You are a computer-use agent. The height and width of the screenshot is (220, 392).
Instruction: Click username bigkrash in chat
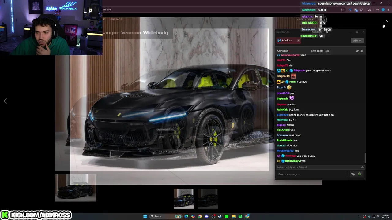pos(283,99)
